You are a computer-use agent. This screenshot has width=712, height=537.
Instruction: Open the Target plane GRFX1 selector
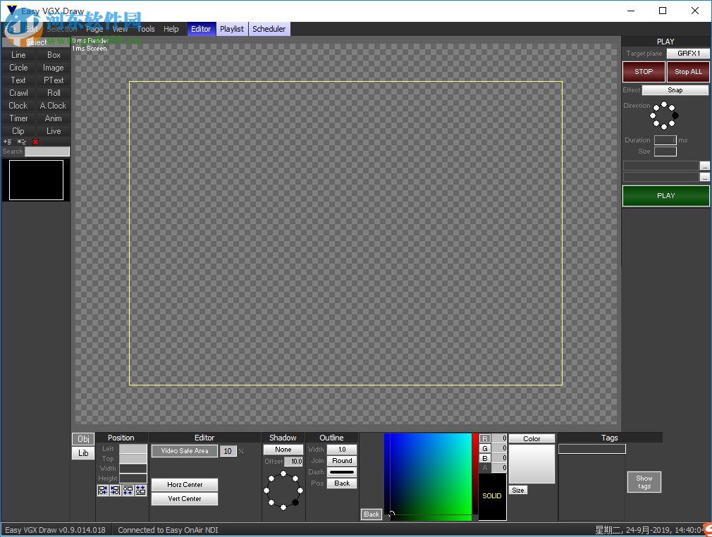pyautogui.click(x=688, y=54)
